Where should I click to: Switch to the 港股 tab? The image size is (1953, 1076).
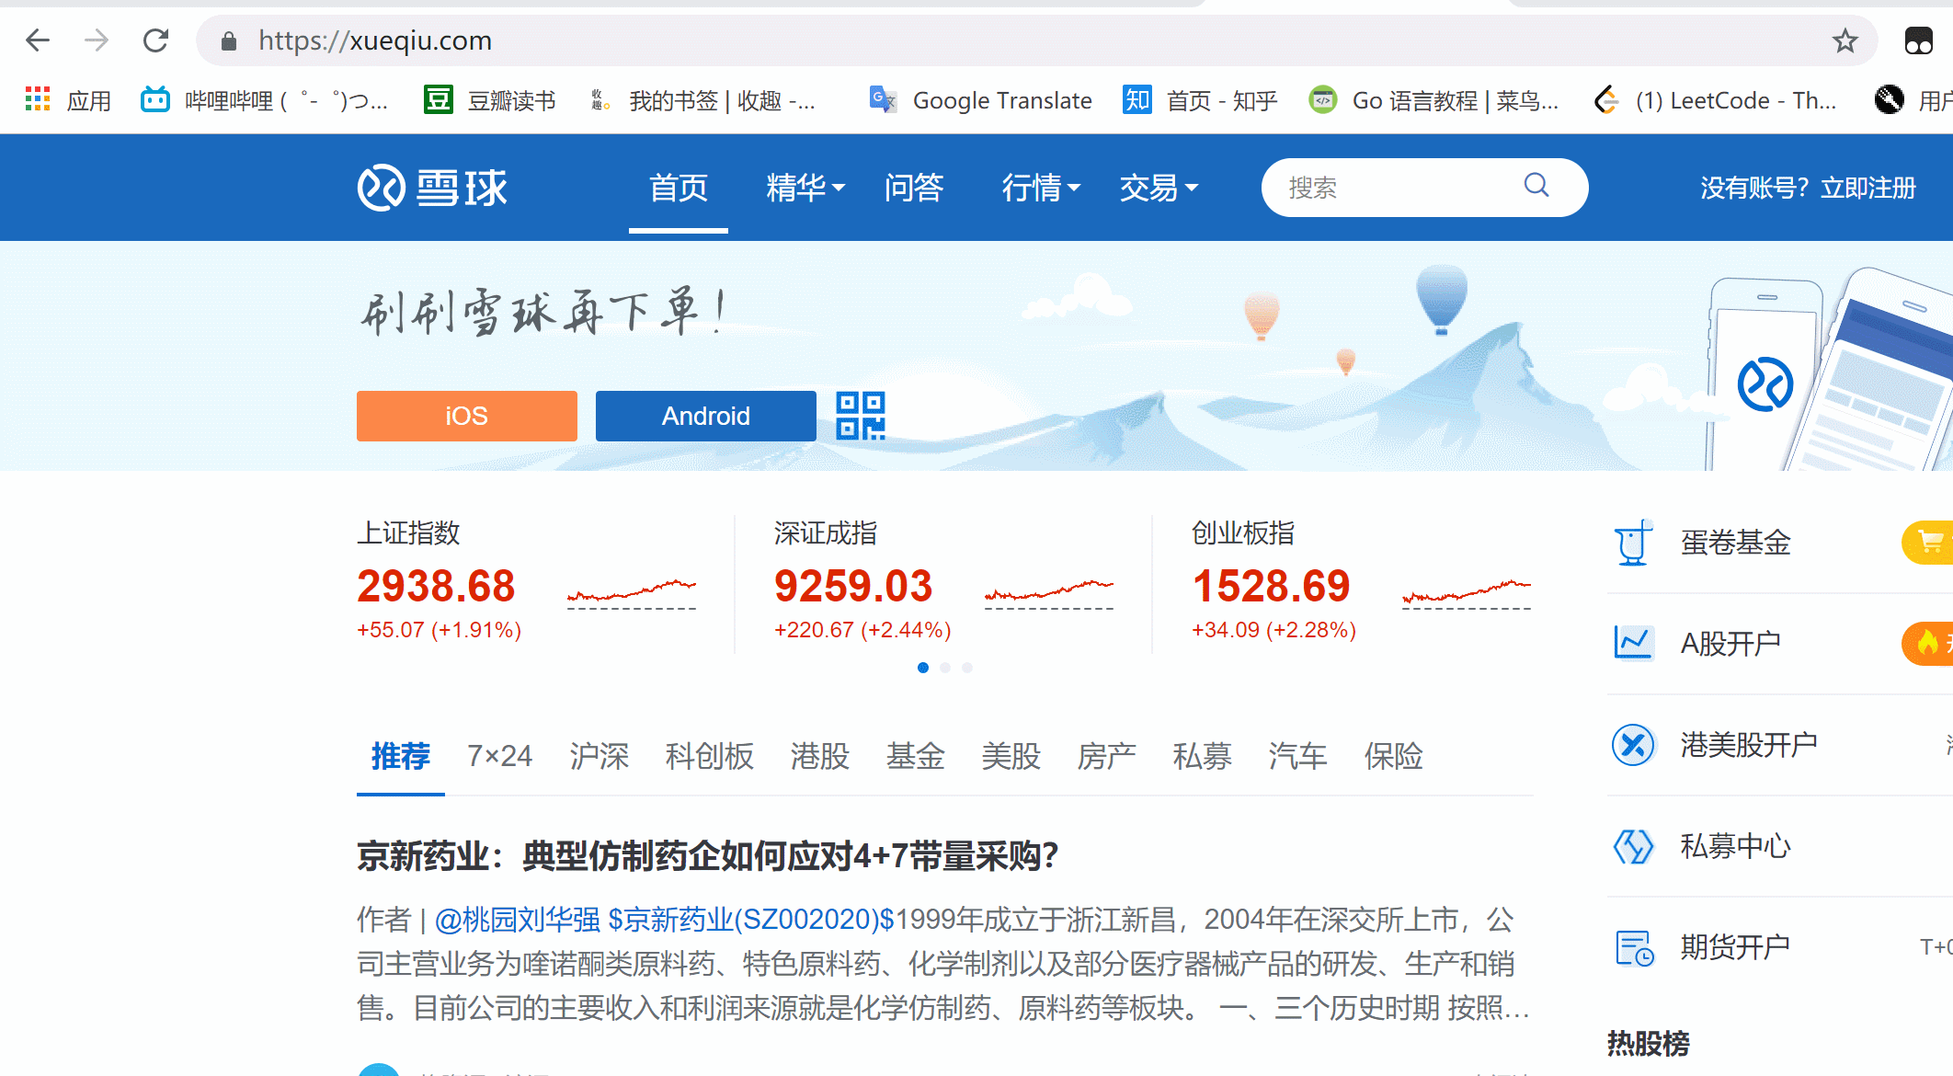coord(819,756)
